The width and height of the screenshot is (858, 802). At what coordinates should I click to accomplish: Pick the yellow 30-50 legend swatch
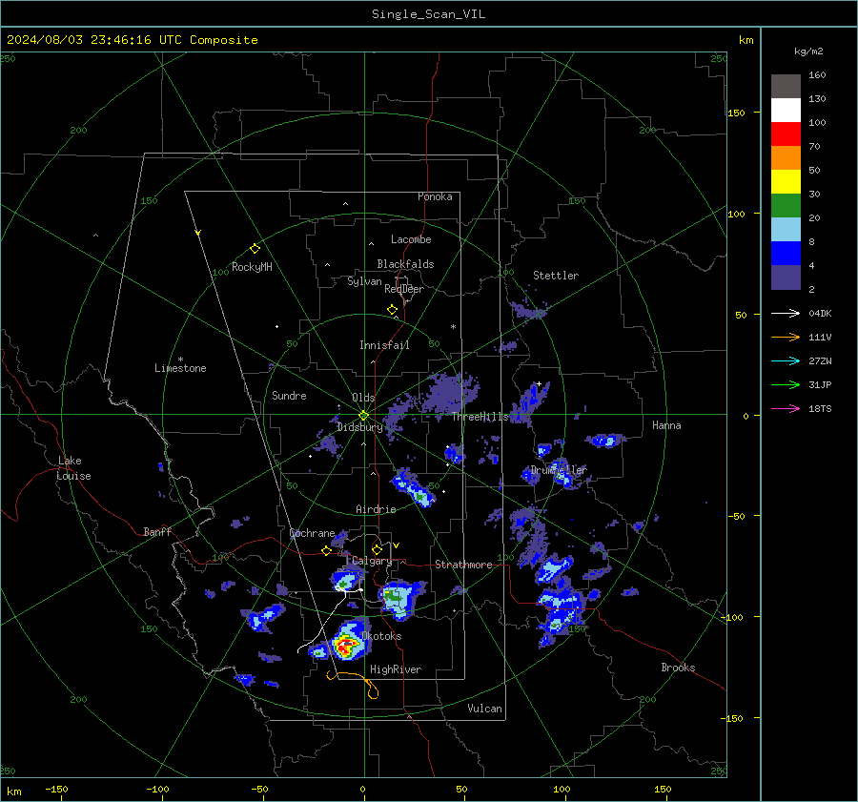tap(786, 182)
